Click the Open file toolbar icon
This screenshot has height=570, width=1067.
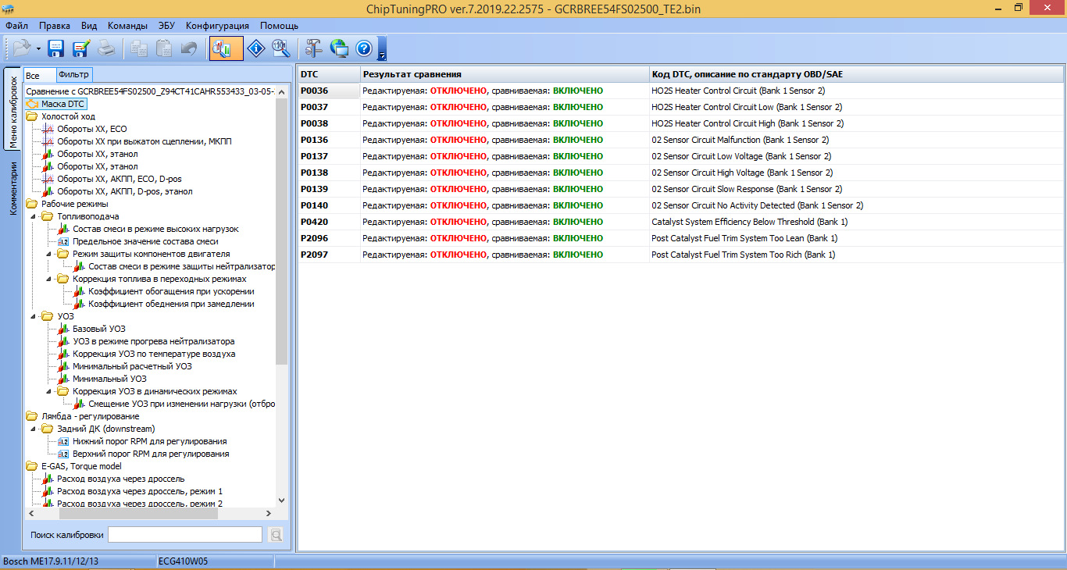(21, 48)
